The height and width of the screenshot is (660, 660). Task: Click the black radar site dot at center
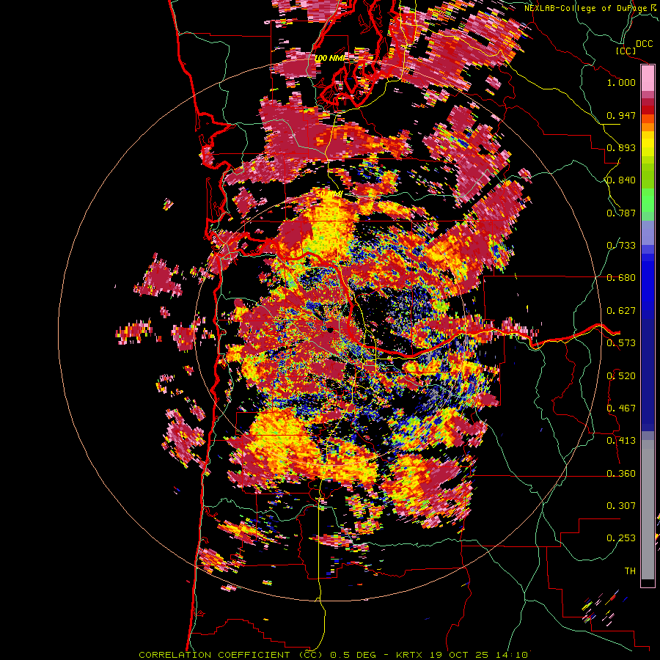pos(330,330)
